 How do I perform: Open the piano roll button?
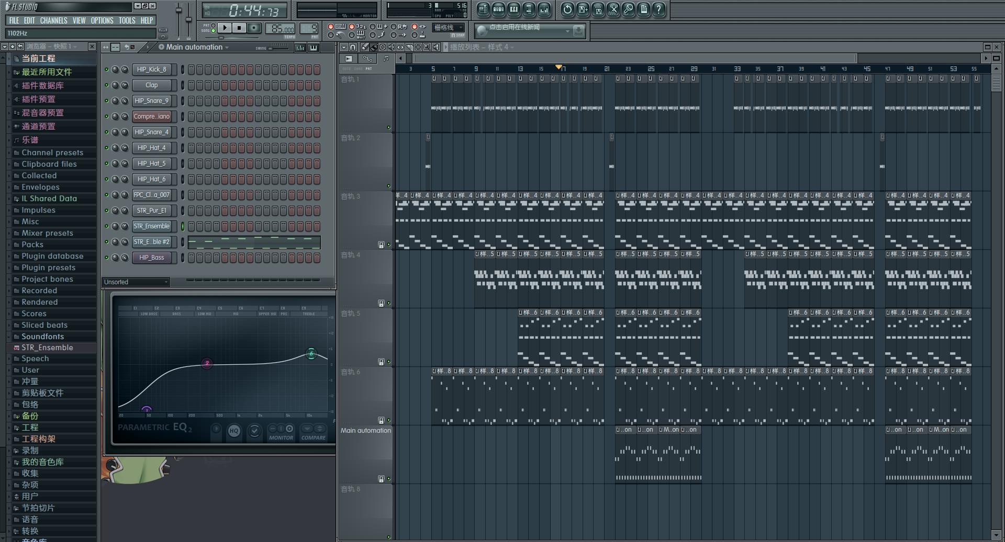513,9
